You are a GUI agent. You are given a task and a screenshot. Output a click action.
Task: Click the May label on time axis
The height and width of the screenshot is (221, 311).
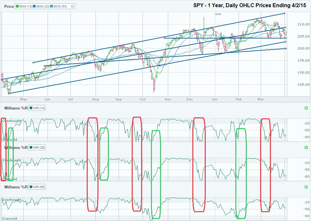(23, 99)
